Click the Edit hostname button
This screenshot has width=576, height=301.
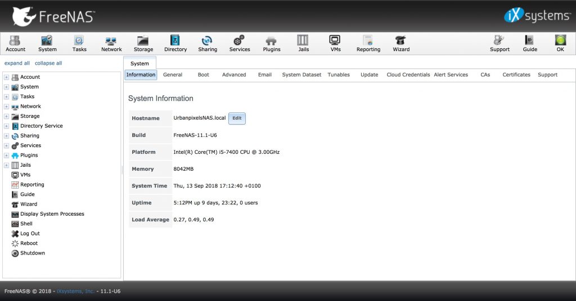[x=237, y=118]
